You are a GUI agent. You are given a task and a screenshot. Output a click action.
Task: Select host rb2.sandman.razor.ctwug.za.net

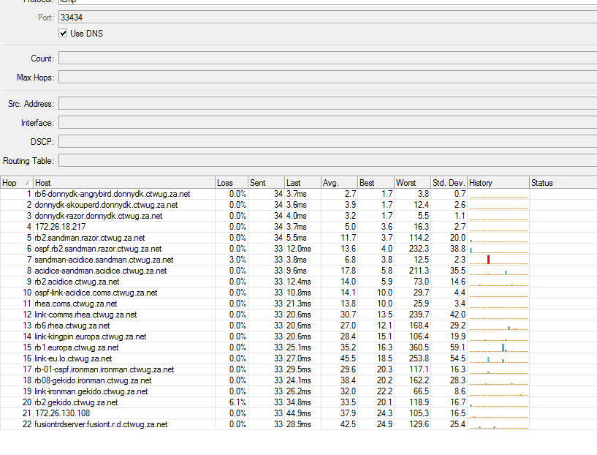tap(90, 238)
